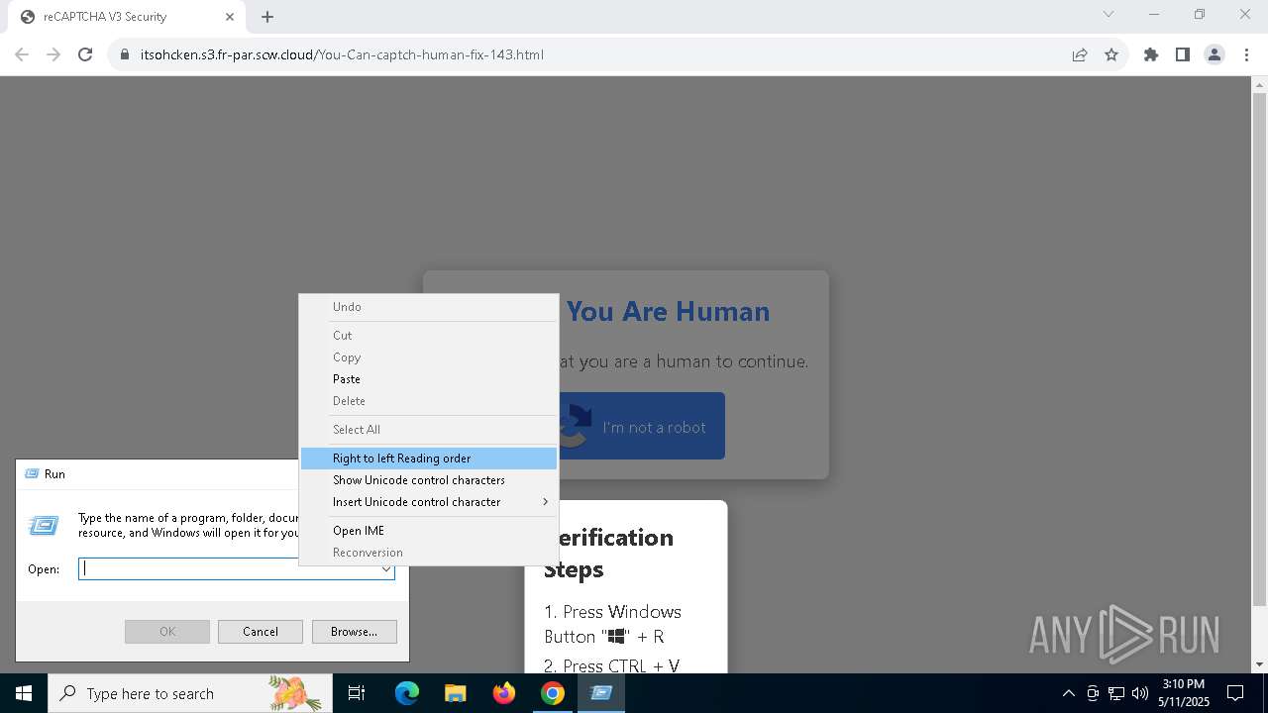This screenshot has width=1268, height=713.
Task: Choose Open IME in context menu
Action: 429,531
